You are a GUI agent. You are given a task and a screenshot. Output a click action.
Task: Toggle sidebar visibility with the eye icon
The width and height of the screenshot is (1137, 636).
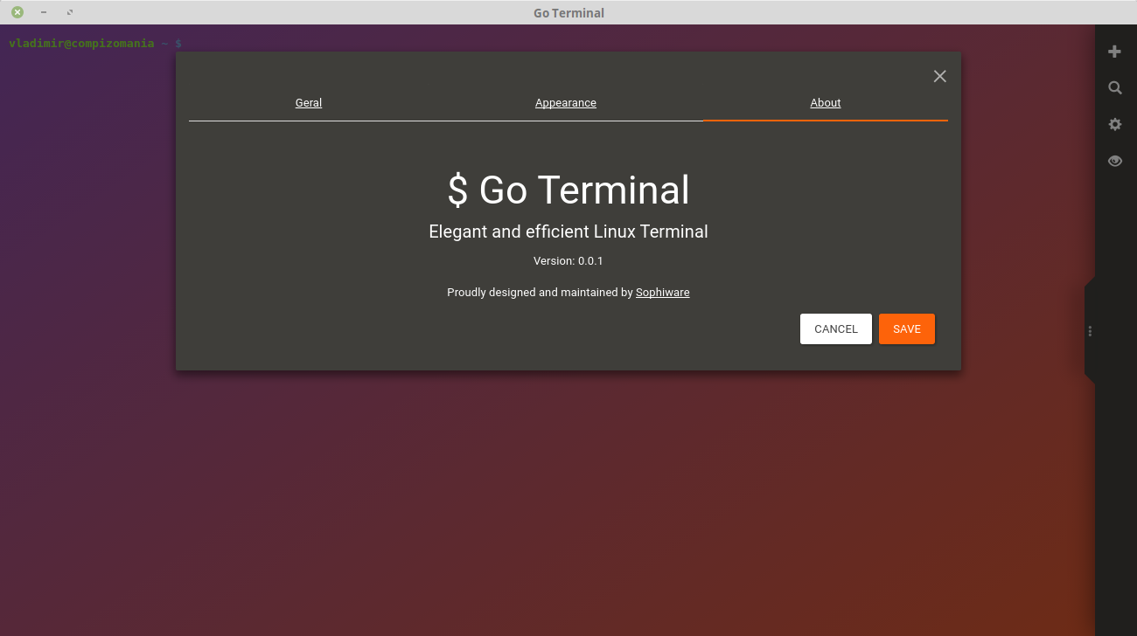(1114, 161)
